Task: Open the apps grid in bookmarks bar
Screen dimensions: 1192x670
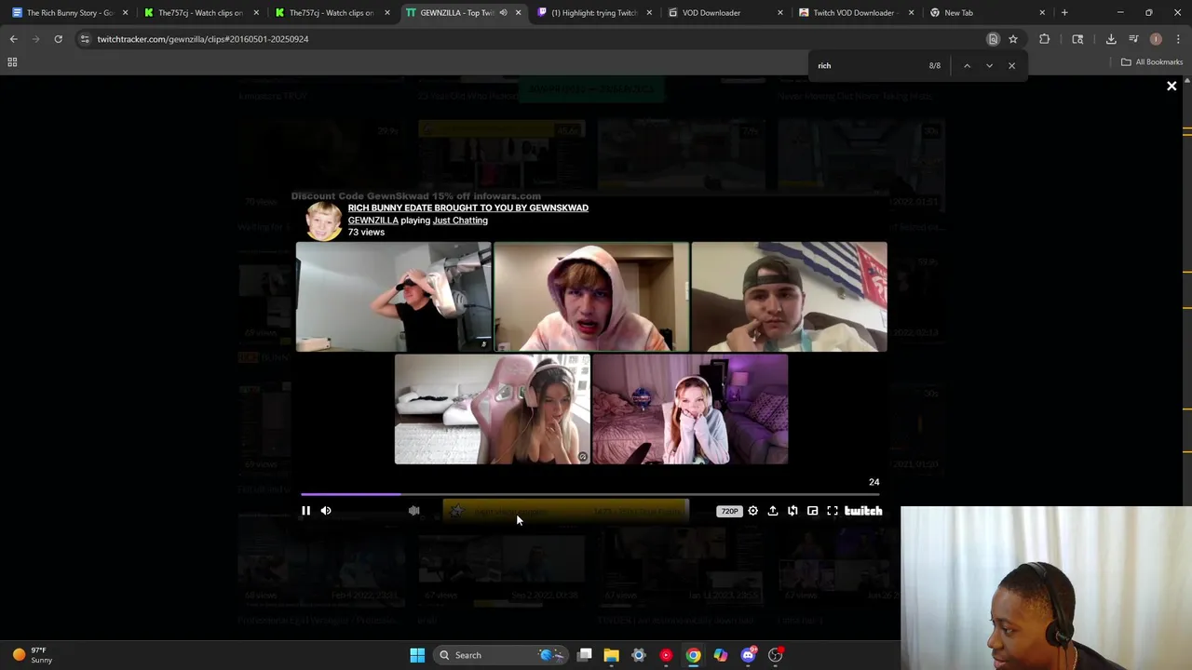Action: (12, 62)
